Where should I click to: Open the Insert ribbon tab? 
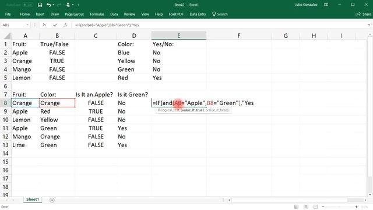[40, 14]
